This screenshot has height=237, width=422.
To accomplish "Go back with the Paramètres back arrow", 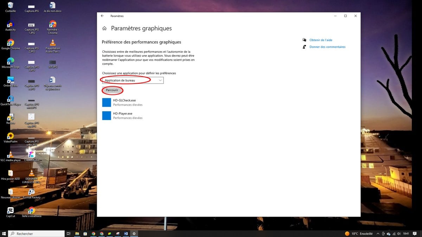I will click(102, 16).
